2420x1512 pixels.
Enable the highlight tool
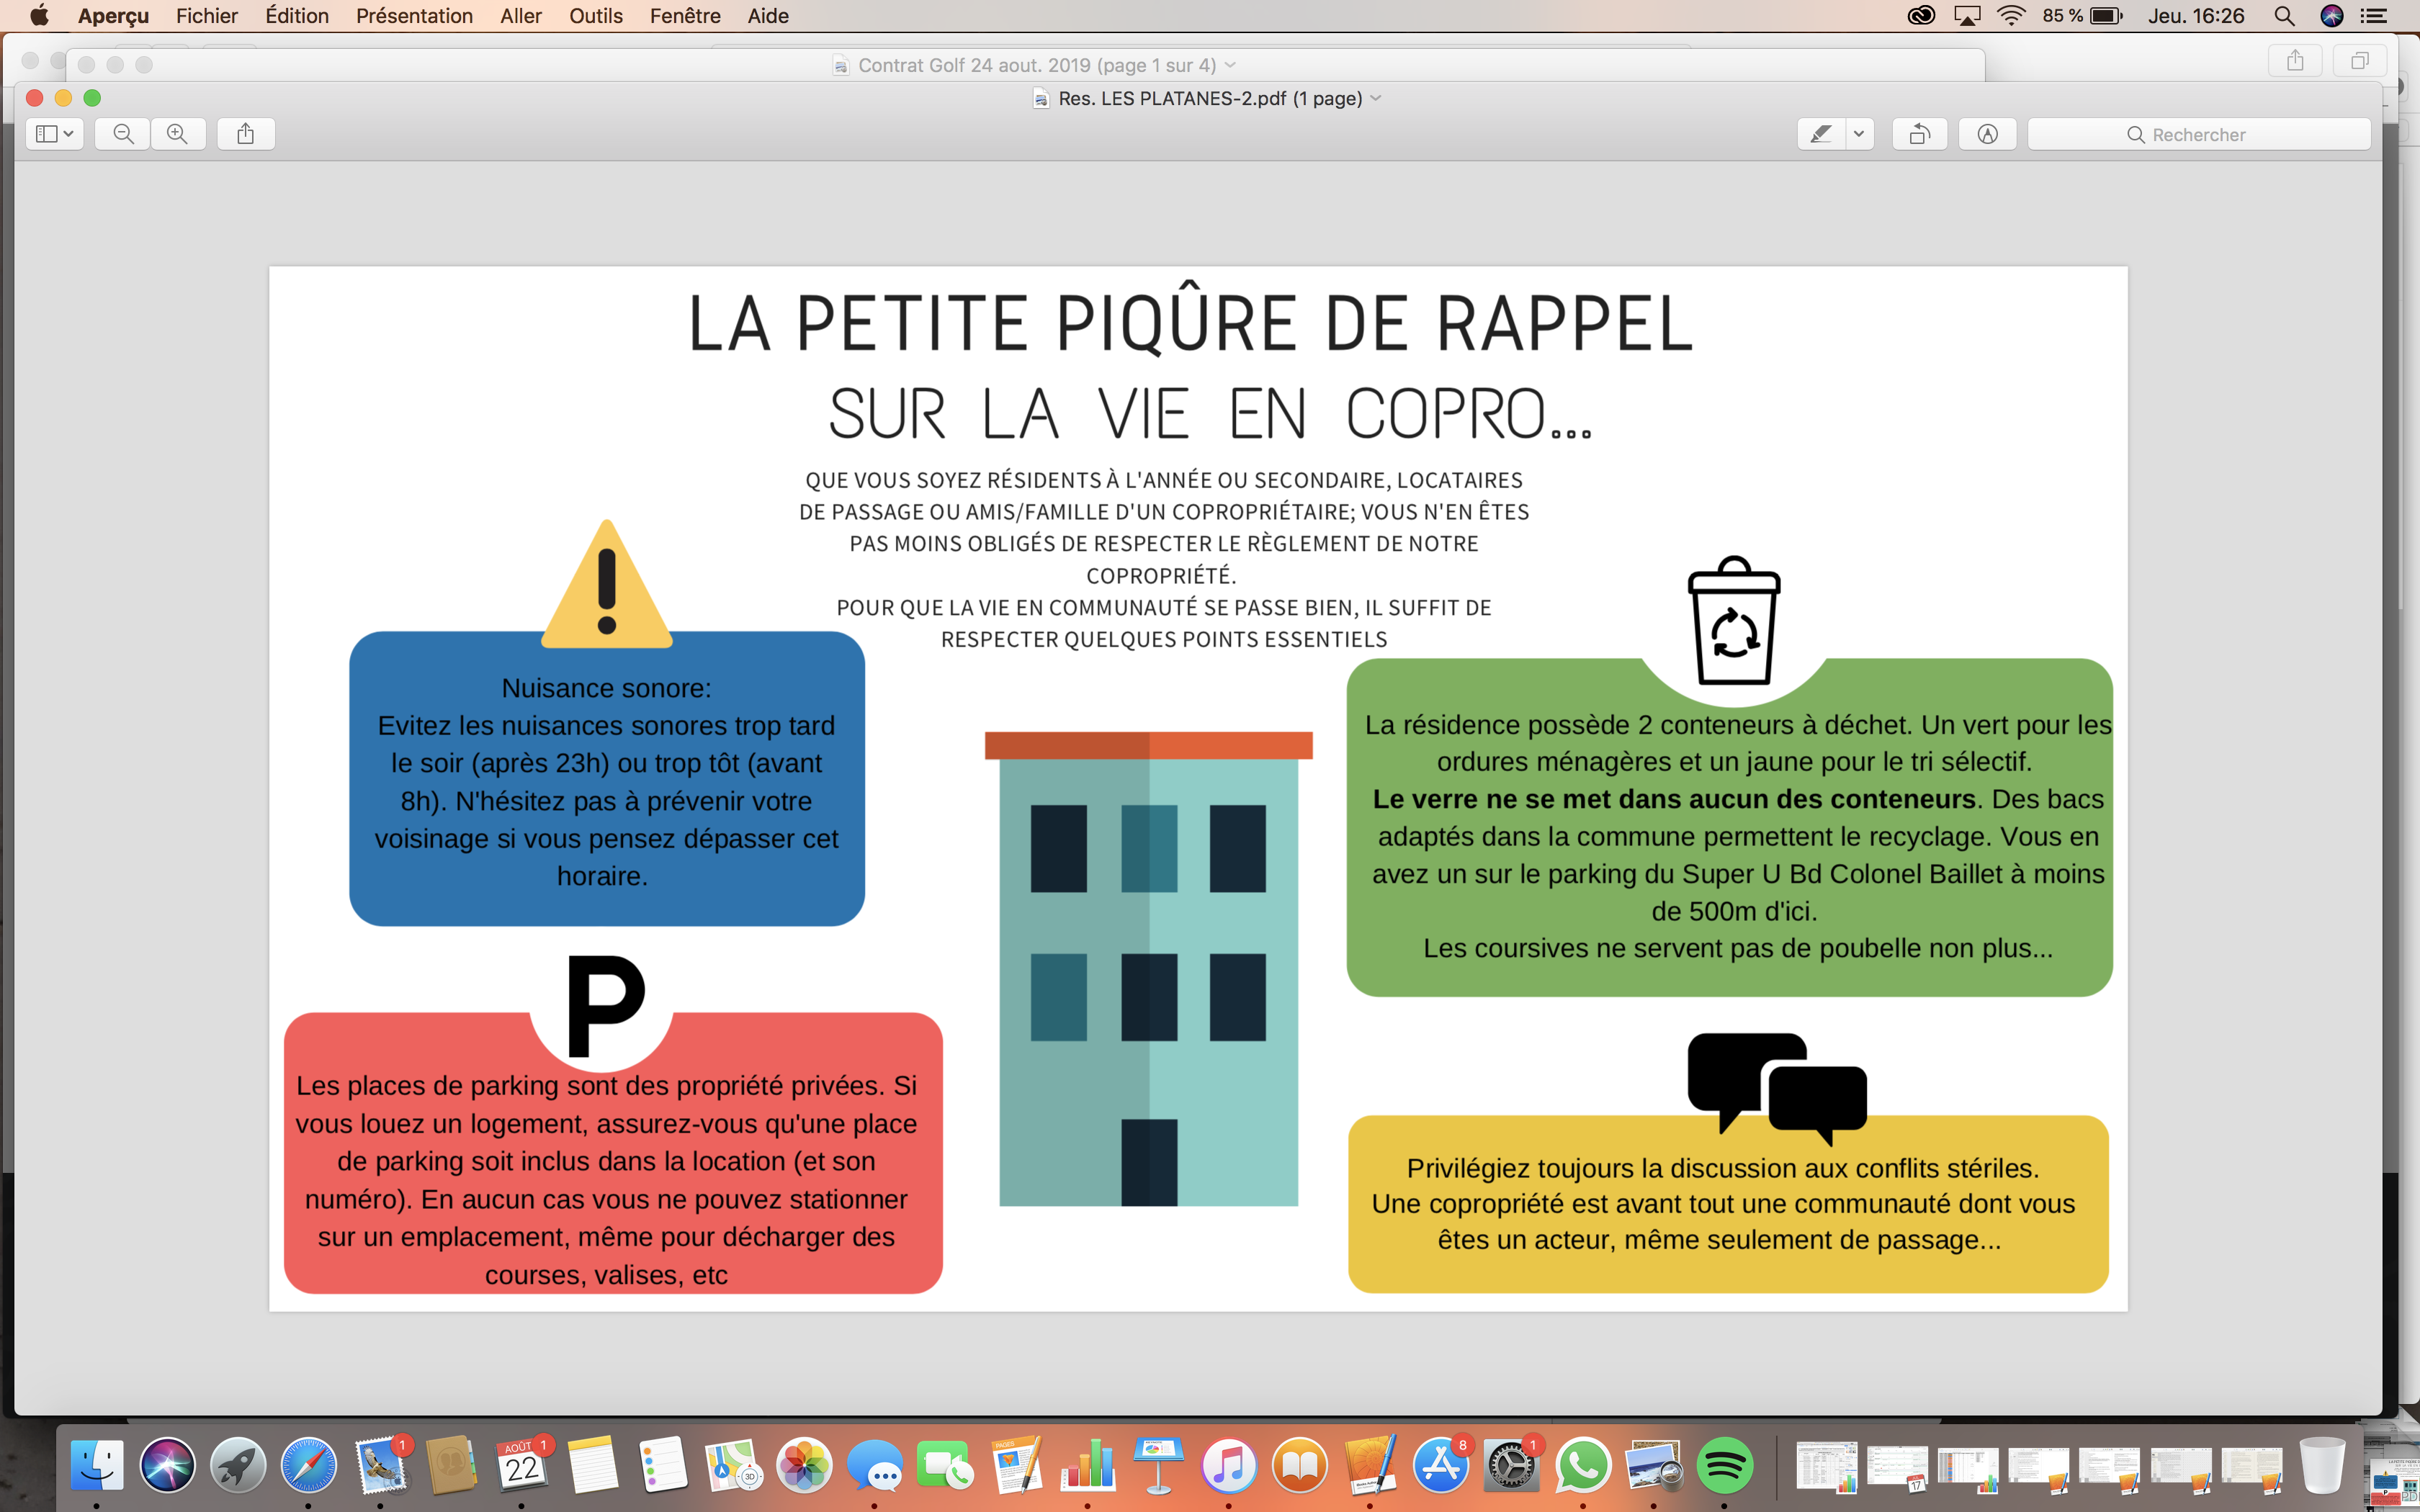(1820, 133)
